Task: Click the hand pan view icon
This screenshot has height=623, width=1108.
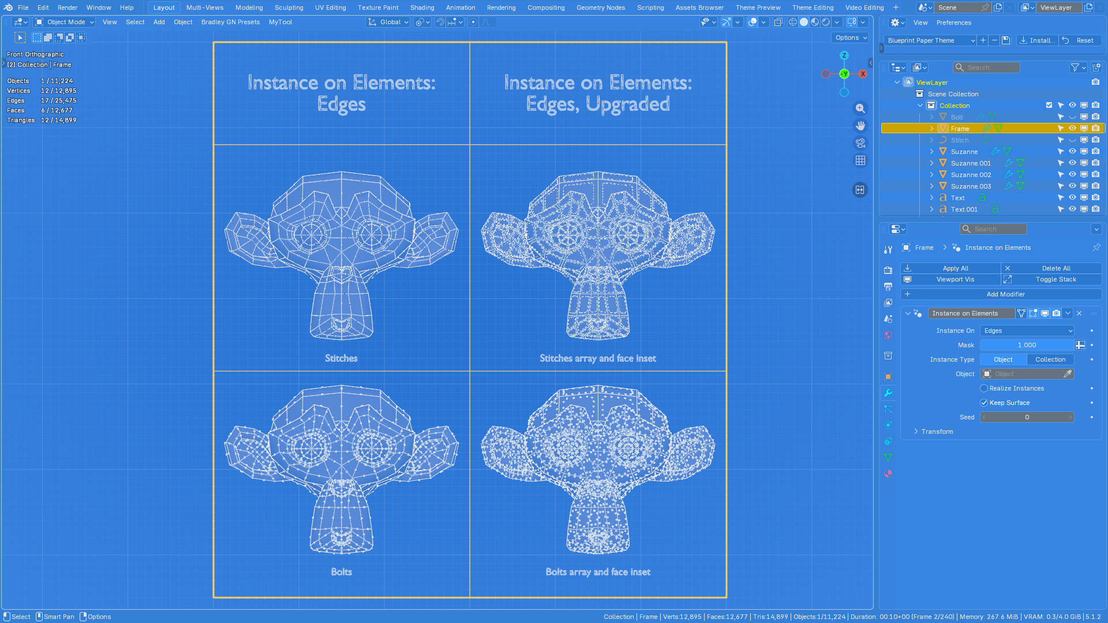Action: (860, 126)
